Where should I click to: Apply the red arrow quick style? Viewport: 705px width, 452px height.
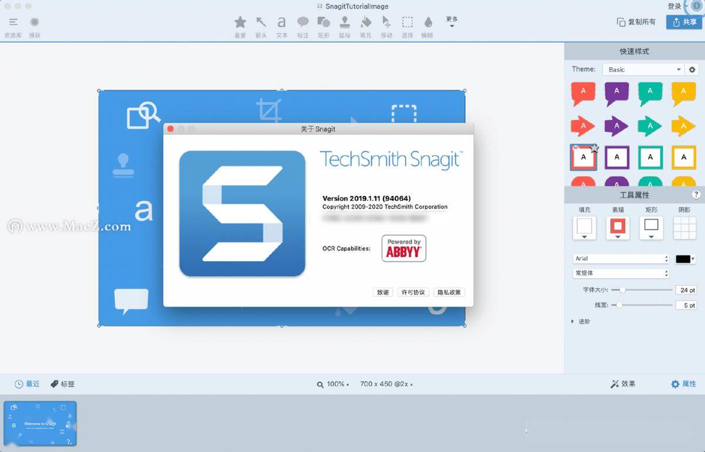(x=583, y=126)
